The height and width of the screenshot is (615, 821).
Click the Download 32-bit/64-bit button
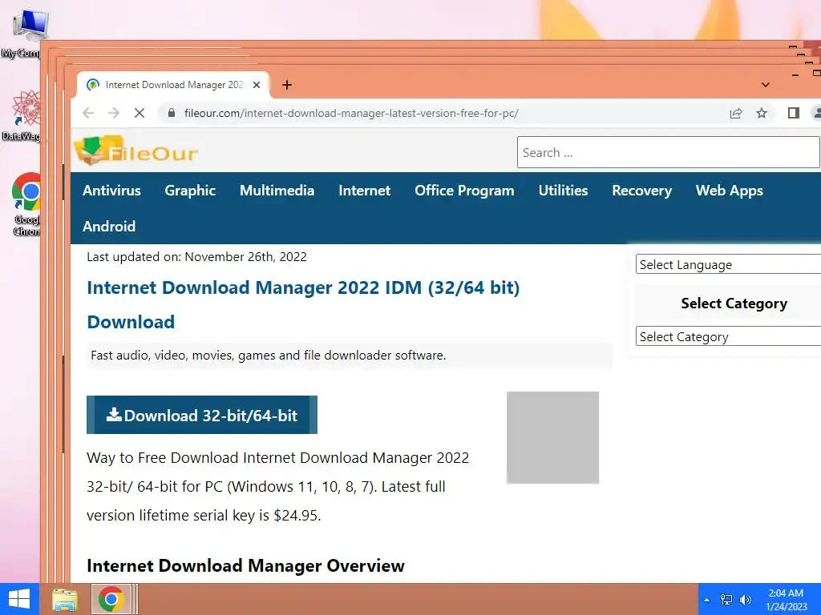tap(201, 416)
